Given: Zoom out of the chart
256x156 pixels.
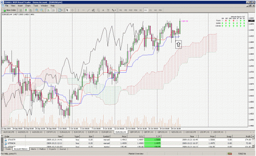Looking at the screenshot, I should pyautogui.click(x=42, y=10).
